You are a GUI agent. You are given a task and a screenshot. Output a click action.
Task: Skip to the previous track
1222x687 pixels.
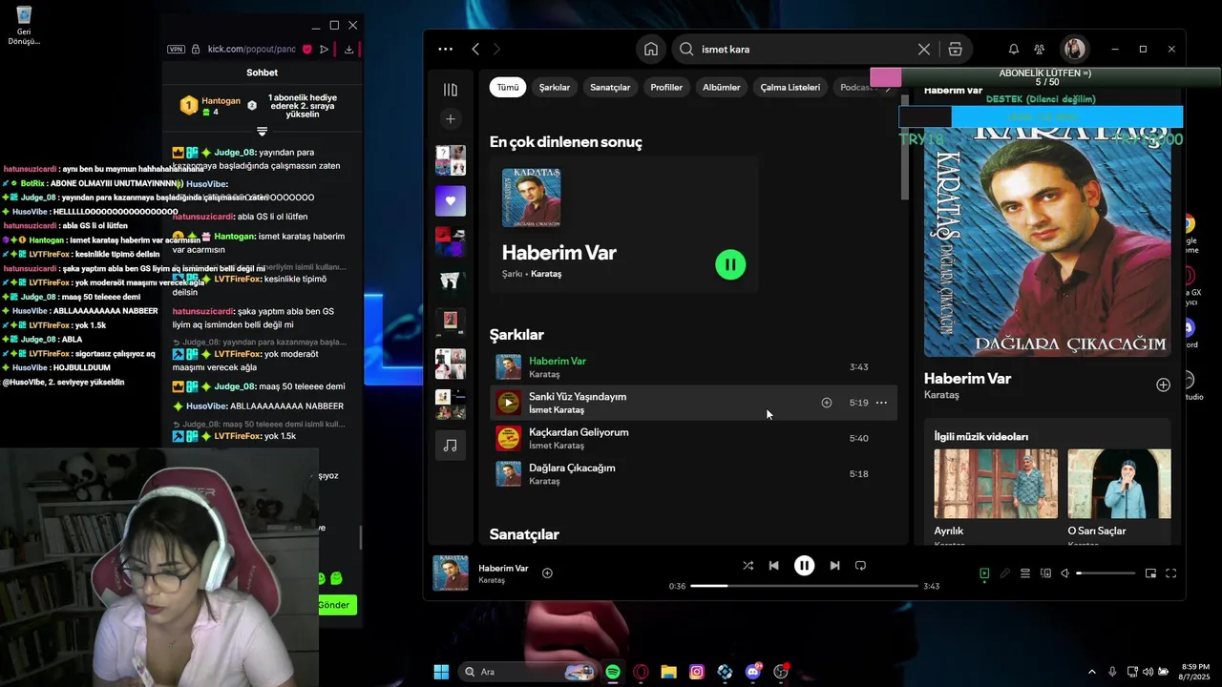773,566
